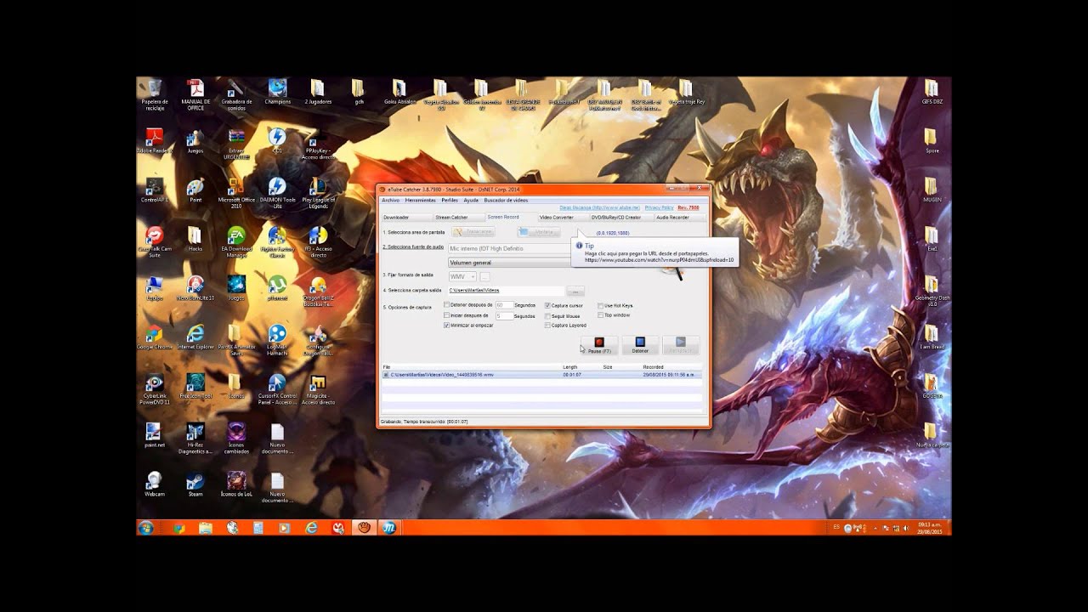
Task: Open Mic interno audio source dropdown
Action: tap(510, 248)
